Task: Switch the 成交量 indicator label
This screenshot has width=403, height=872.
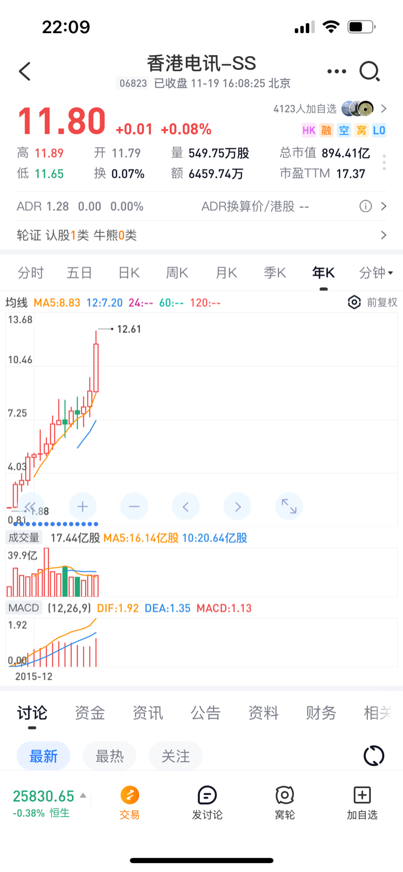Action: (x=24, y=537)
